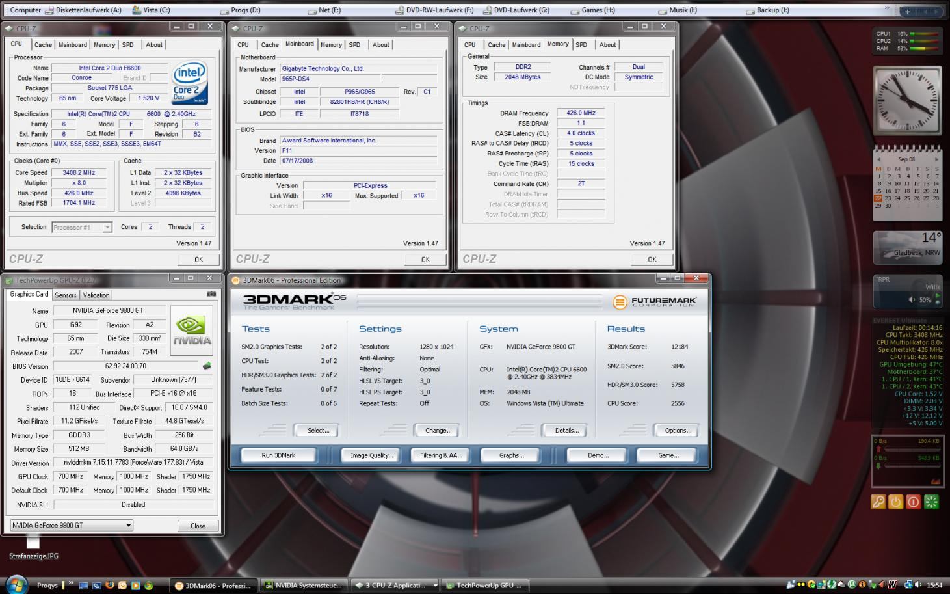Click the calendar gadget next month arrow
This screenshot has width=950, height=594.
click(936, 159)
